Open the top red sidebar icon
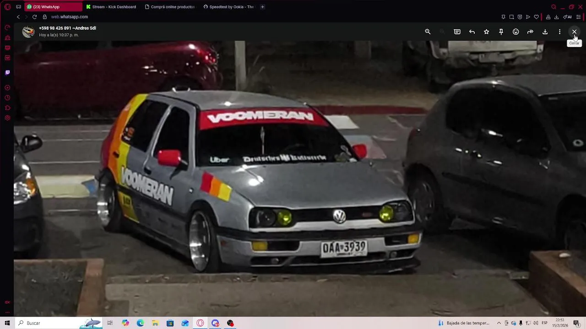The width and height of the screenshot is (586, 329). click(x=7, y=27)
